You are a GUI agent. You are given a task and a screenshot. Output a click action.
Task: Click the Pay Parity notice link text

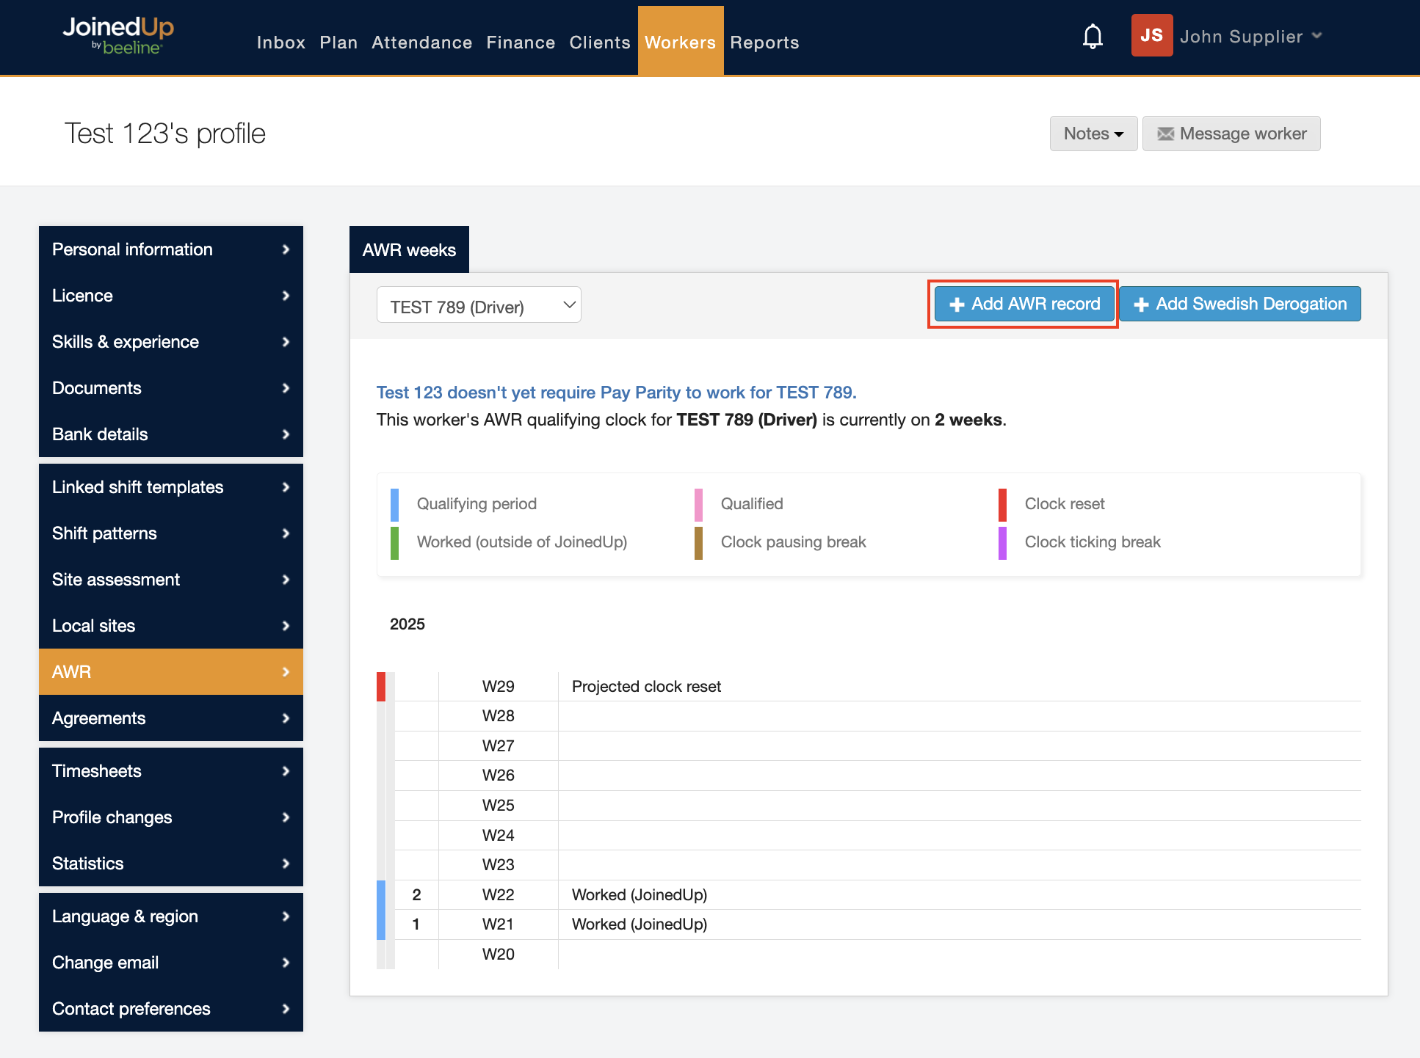616,393
